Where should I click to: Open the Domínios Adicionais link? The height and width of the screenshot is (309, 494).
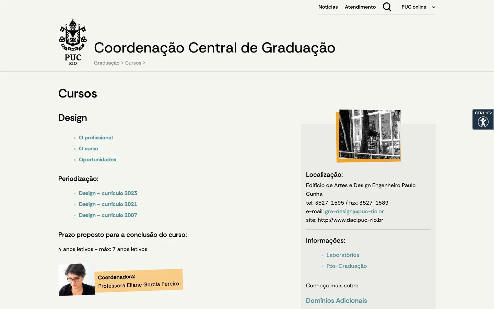pyautogui.click(x=337, y=301)
